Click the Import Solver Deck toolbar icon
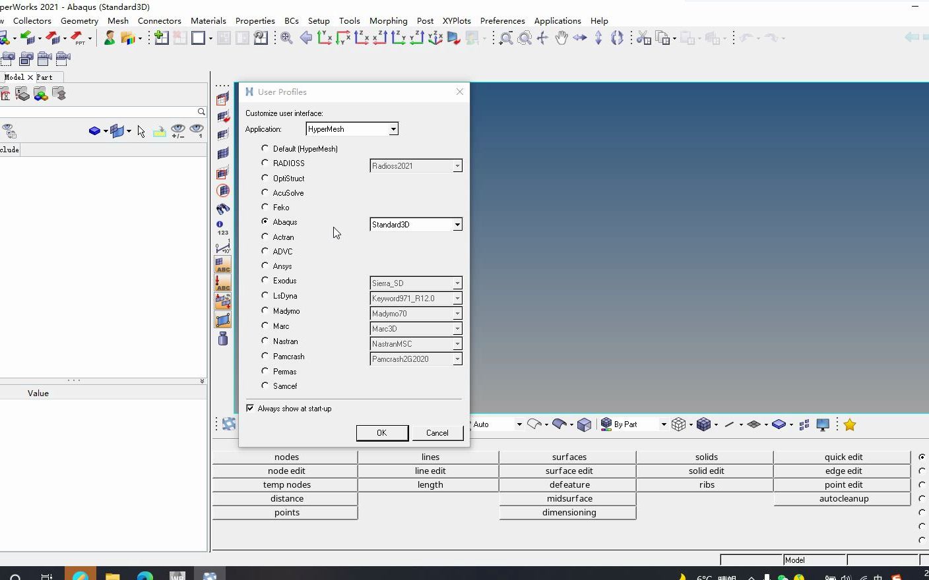Viewport: 929px width, 580px height. [27, 38]
